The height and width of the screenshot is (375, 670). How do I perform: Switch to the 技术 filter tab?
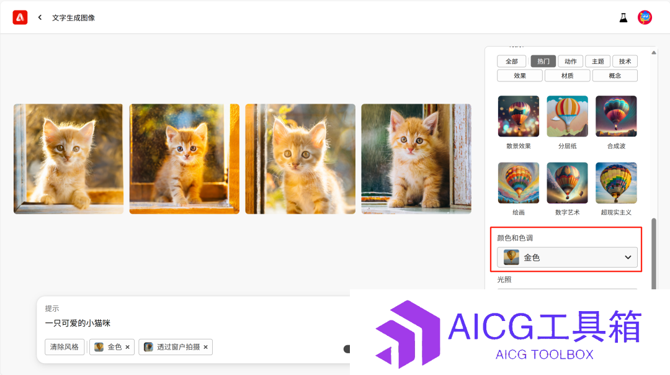625,61
